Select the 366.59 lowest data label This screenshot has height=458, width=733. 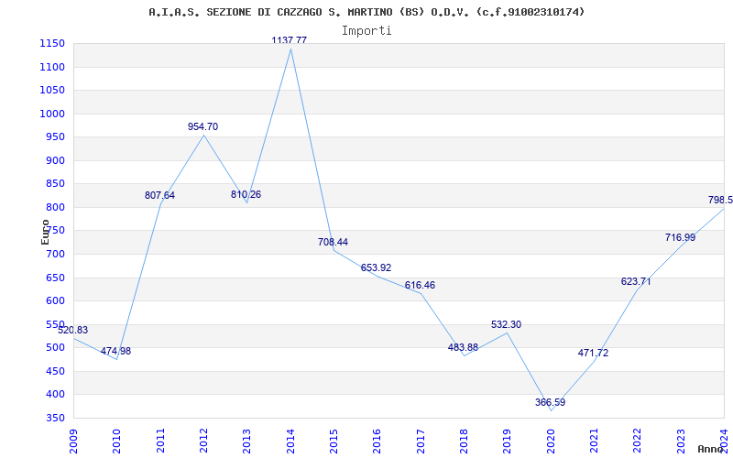(x=551, y=402)
